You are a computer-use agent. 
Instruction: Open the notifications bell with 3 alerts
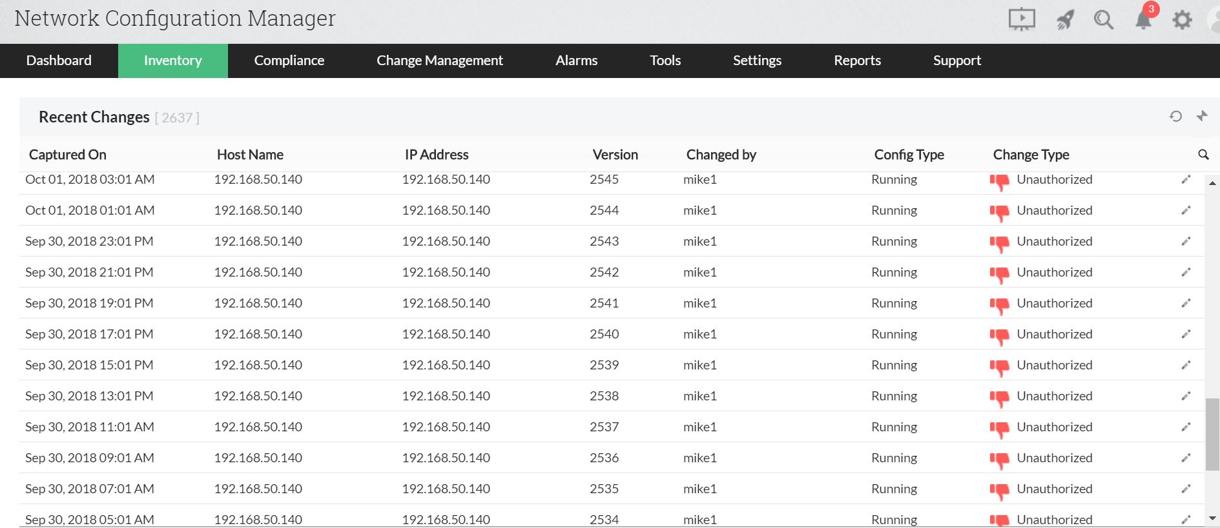pyautogui.click(x=1143, y=19)
